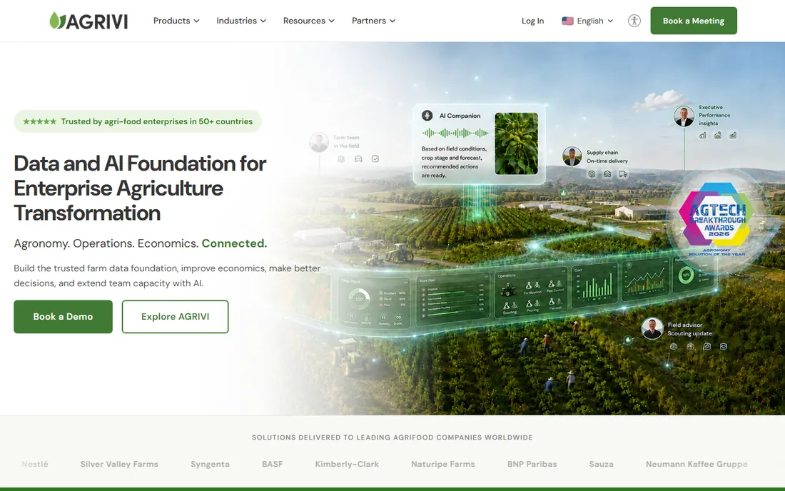Expand the Resources chevron arrow
The height and width of the screenshot is (491, 785).
(x=331, y=21)
